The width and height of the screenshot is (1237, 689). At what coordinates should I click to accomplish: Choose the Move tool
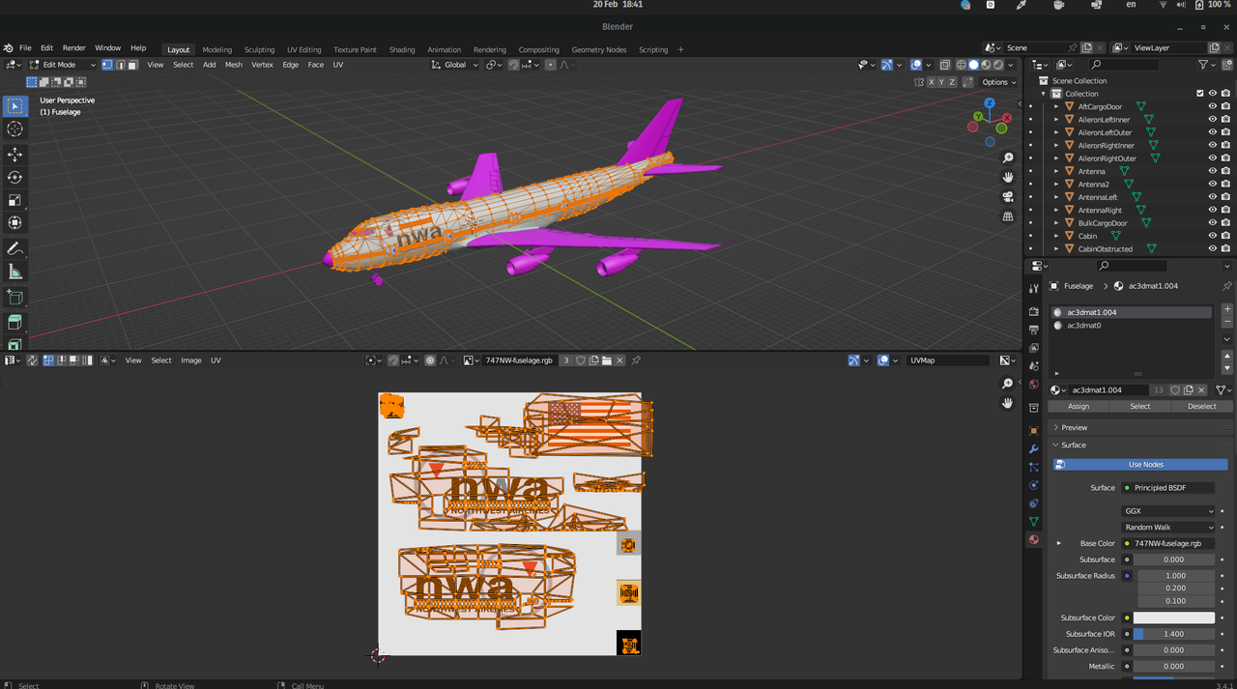(14, 155)
